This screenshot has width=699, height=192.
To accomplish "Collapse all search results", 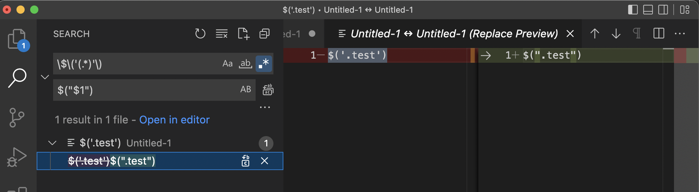I will pyautogui.click(x=265, y=34).
